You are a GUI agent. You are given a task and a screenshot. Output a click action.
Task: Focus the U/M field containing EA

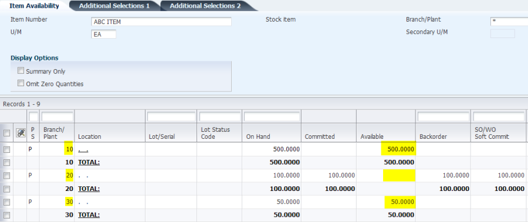[104, 34]
